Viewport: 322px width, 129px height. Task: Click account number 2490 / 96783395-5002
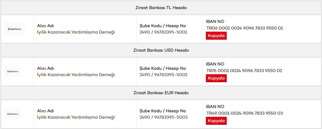click(163, 75)
